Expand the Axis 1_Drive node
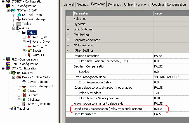Viewport: 189px width, 123px height. pos(24,42)
